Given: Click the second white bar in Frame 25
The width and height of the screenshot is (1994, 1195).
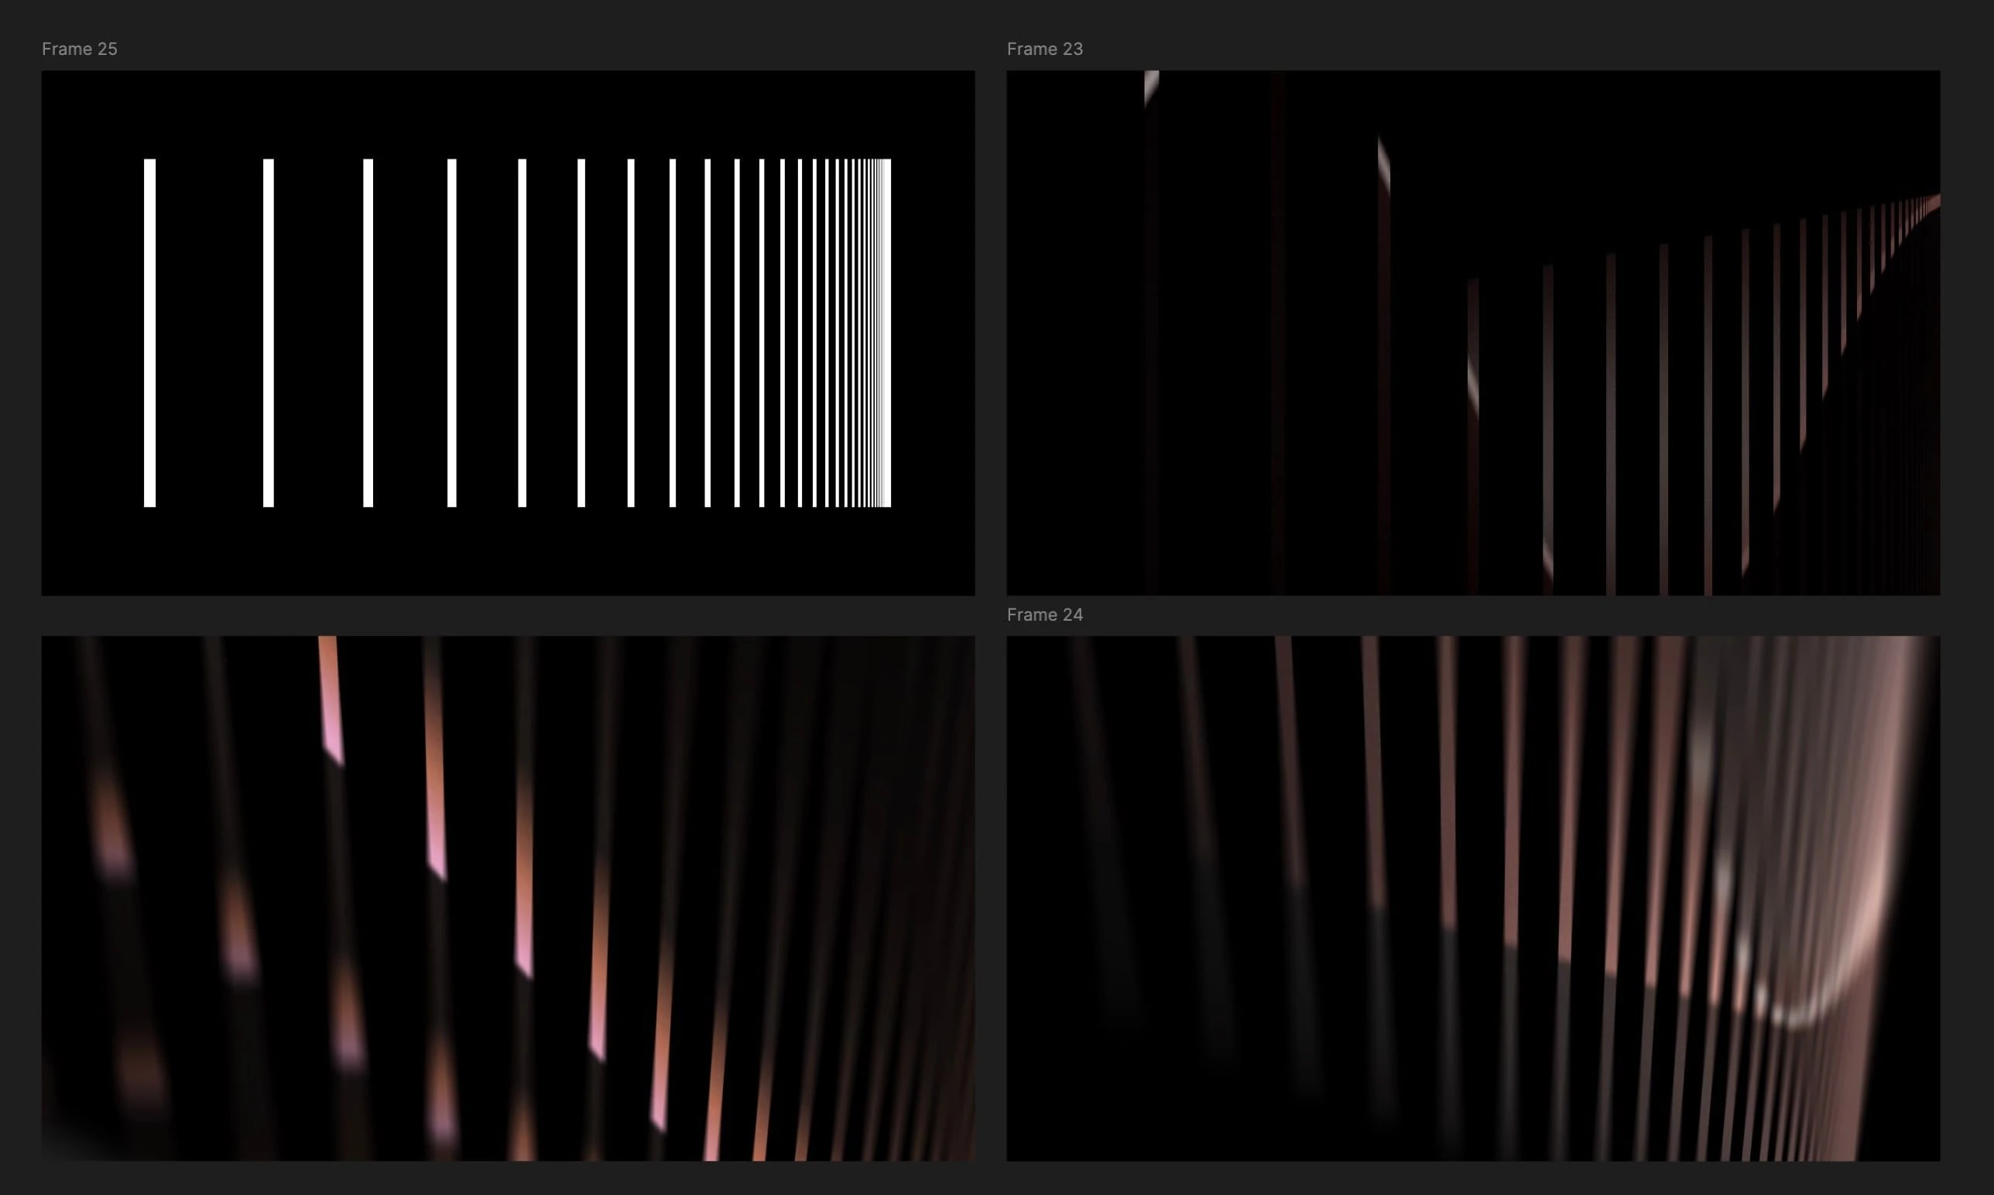Looking at the screenshot, I should click(x=268, y=333).
